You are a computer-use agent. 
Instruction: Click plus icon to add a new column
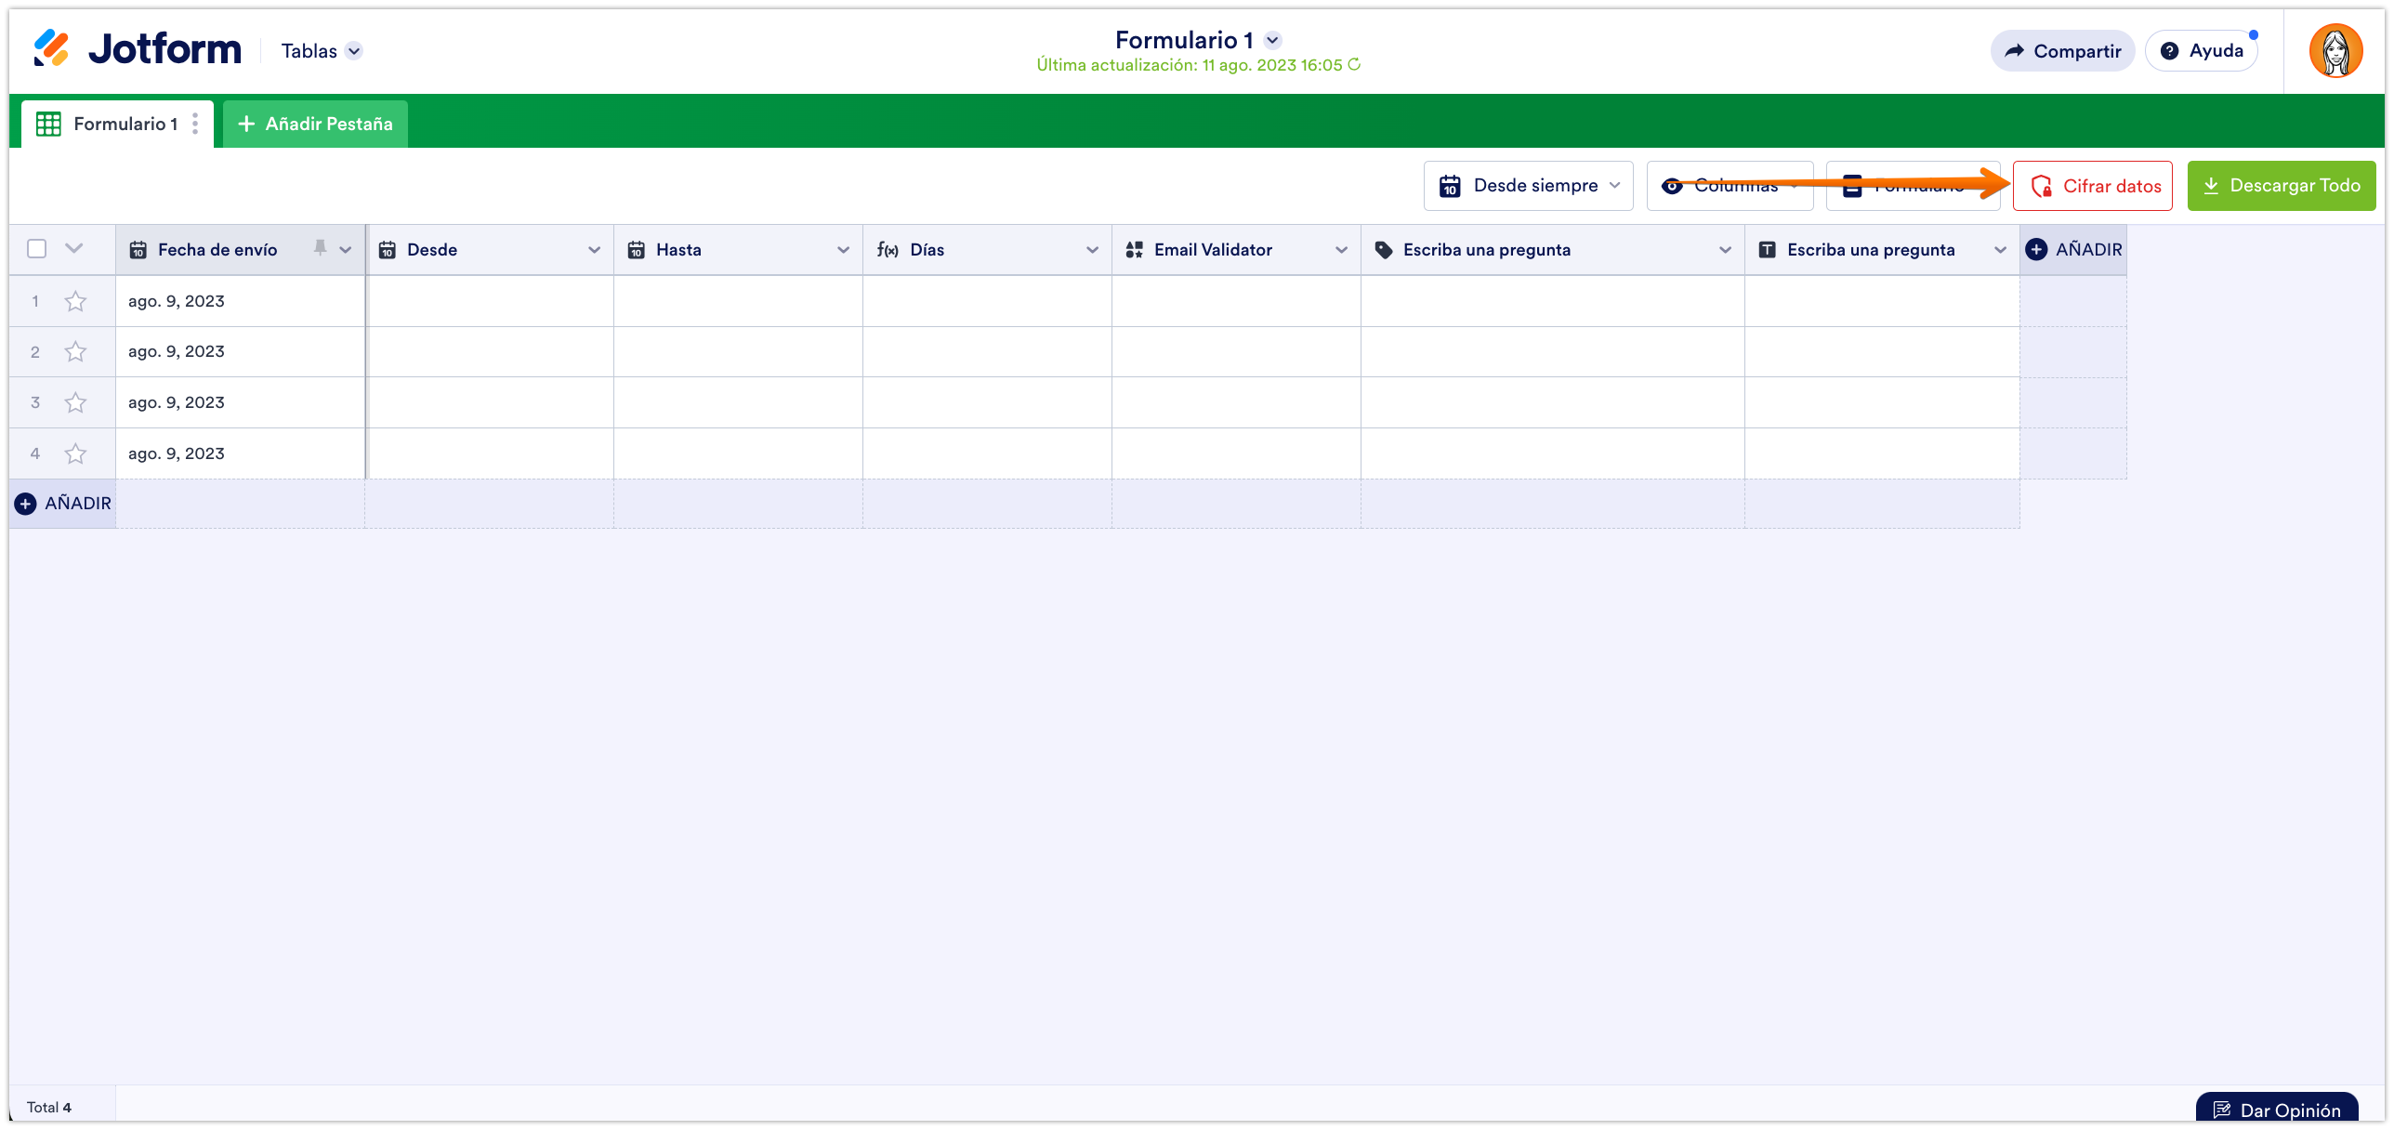pos(2036,249)
